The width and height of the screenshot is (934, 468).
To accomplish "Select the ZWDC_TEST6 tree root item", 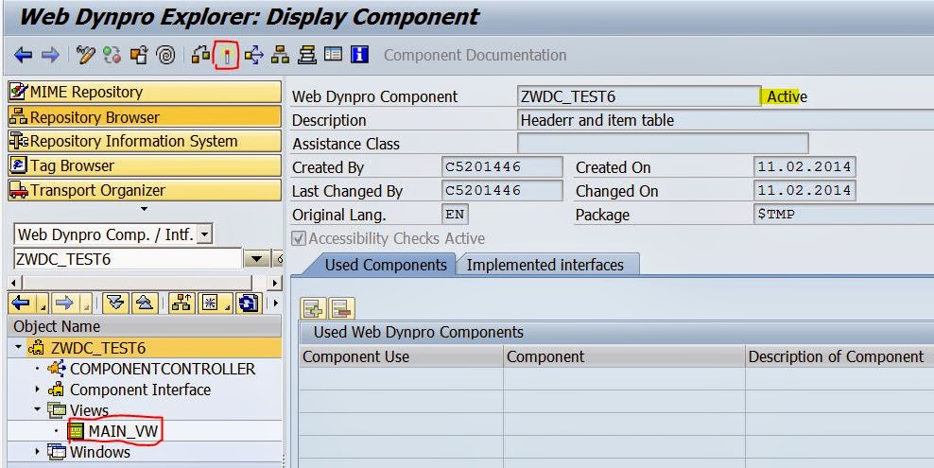I will tap(98, 348).
